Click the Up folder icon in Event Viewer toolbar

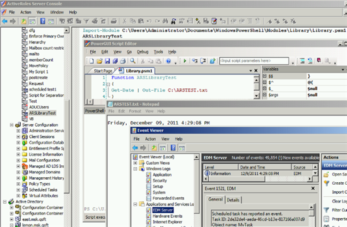154,148
